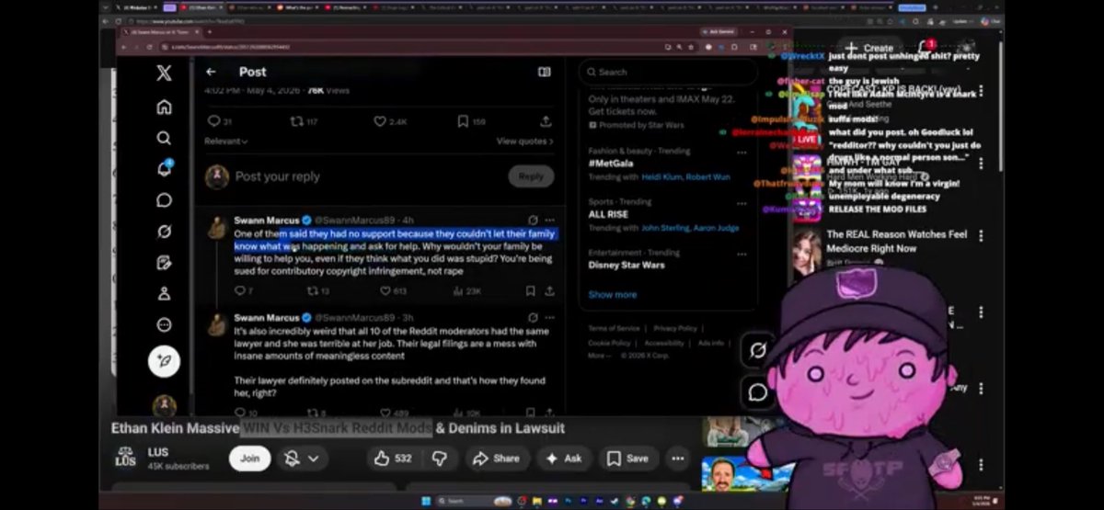
Task: Like the main post with 2.4K likes
Action: 379,121
